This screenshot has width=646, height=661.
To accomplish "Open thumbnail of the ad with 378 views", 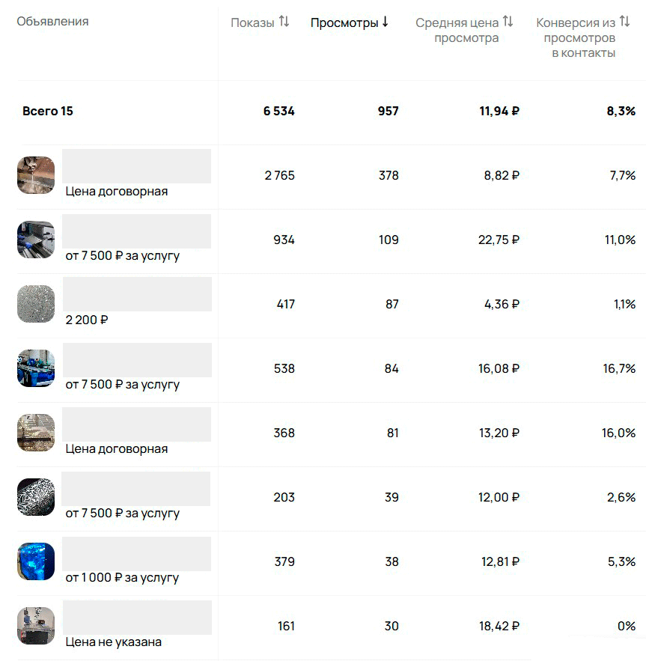I will click(x=36, y=175).
